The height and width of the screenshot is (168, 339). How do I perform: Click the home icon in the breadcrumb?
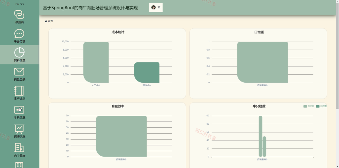46,21
